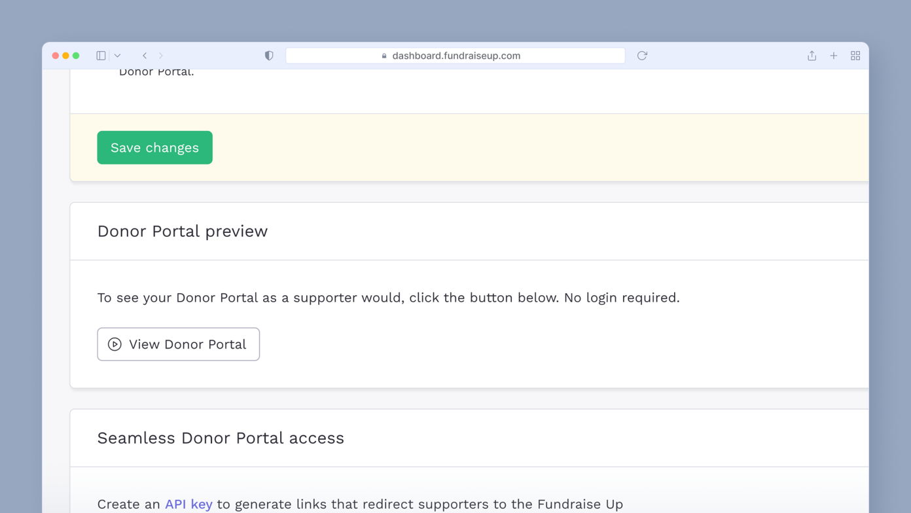Toggle the Safari sidebar
This screenshot has height=513, width=911.
100,56
